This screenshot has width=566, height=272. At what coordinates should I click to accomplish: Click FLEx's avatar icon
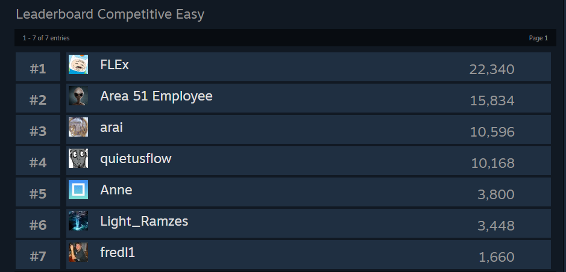78,64
